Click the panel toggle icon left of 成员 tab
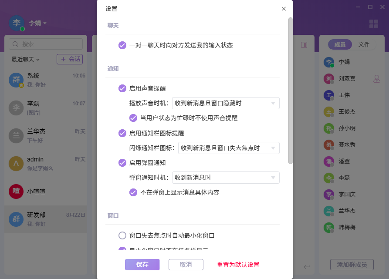This screenshot has width=389, height=279. (x=304, y=44)
